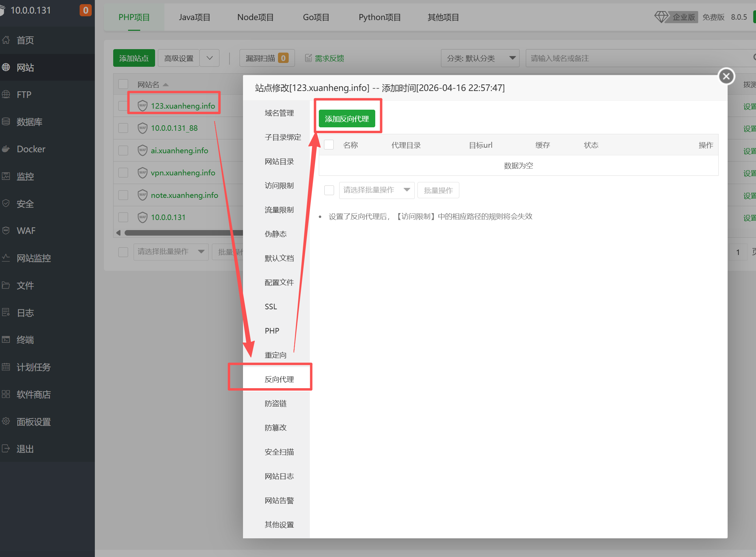Click the Docker whale sidebar icon
The height and width of the screenshot is (557, 756).
point(6,149)
